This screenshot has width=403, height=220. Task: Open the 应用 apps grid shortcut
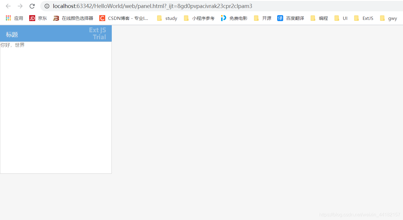tap(14, 18)
